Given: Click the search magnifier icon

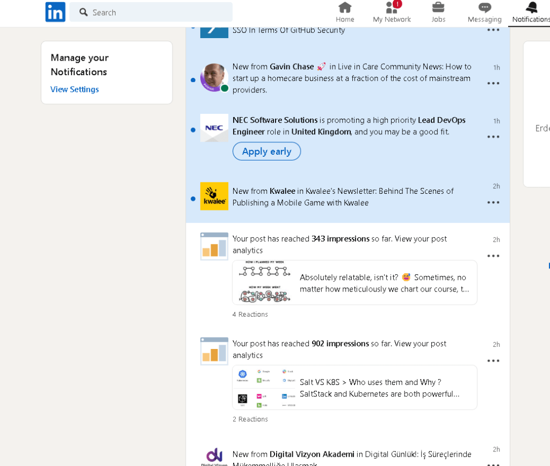Looking at the screenshot, I should [83, 12].
